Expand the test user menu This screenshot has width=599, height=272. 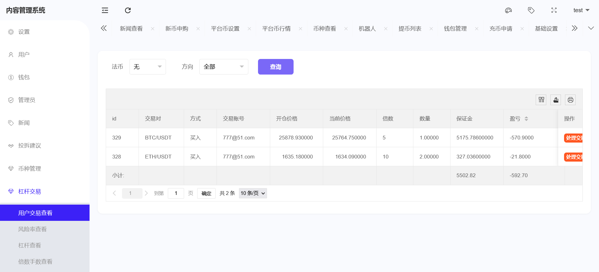point(581,10)
